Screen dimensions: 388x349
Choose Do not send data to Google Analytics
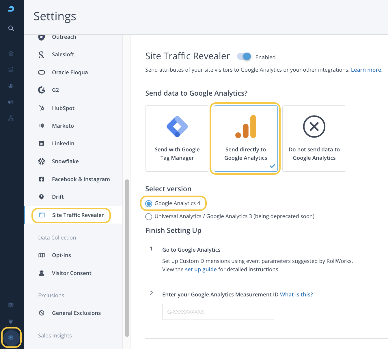(314, 138)
